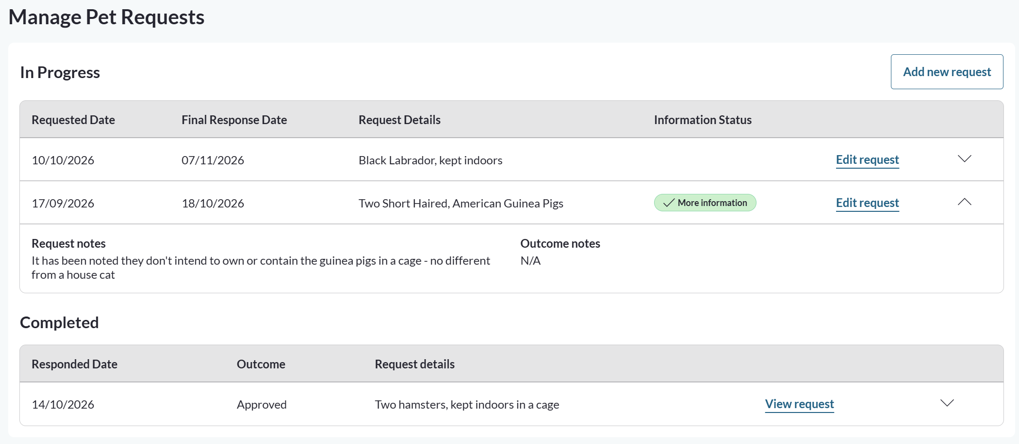The width and height of the screenshot is (1019, 444).
Task: Click the N/A outcome notes value
Action: pyautogui.click(x=530, y=261)
